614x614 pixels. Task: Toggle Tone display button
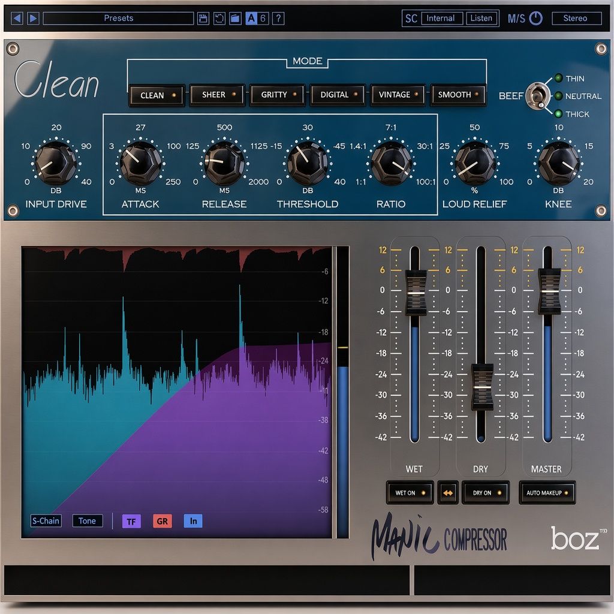coord(88,521)
